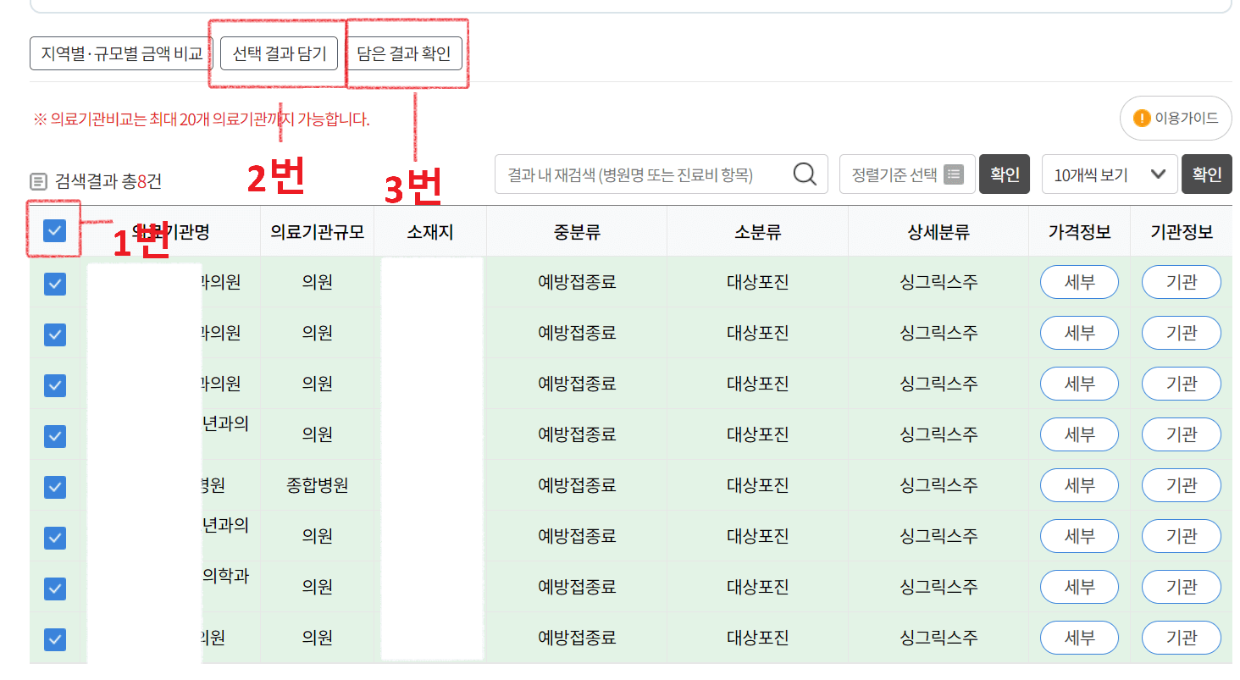Uncheck the select-all checkbox in table header
The image size is (1240, 680).
click(53, 230)
